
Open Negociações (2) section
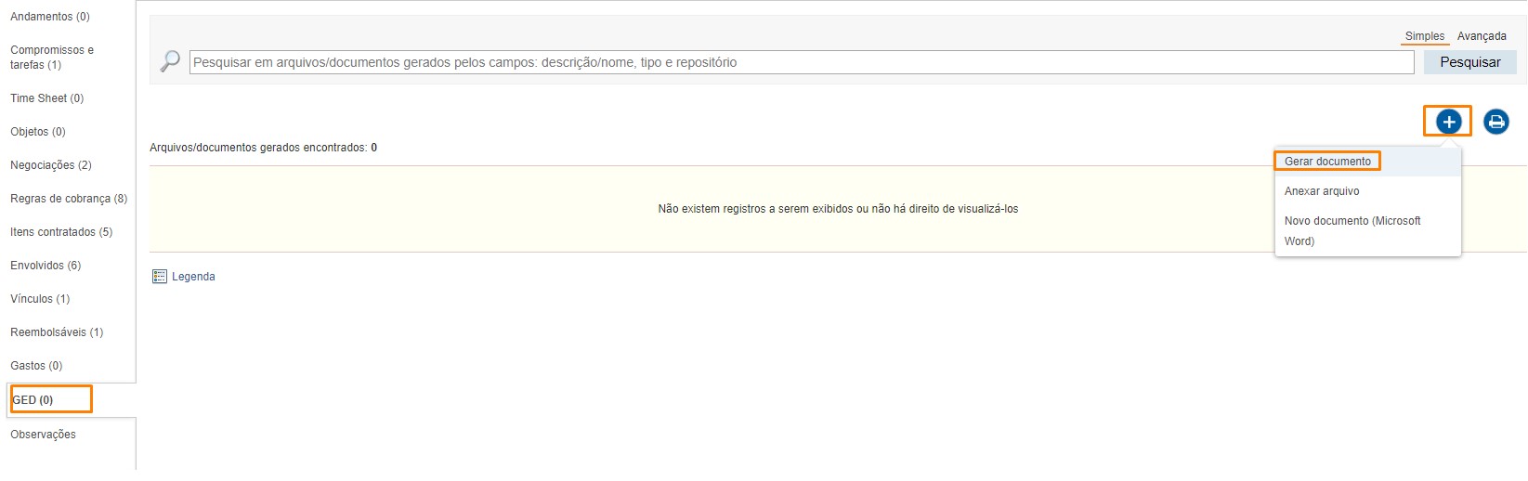click(51, 165)
